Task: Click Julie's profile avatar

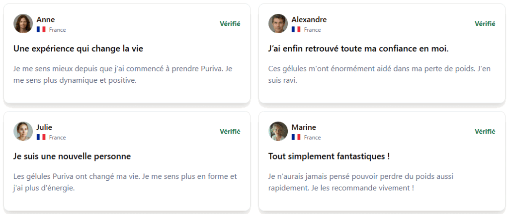Action: (23, 131)
